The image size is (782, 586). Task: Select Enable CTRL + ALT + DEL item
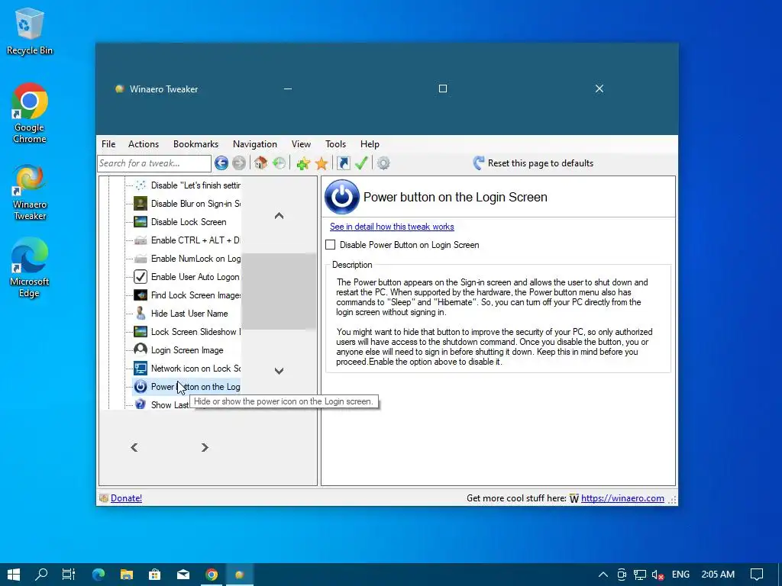[187, 240]
